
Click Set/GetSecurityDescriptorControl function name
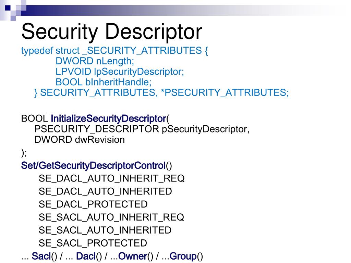pos(93,166)
